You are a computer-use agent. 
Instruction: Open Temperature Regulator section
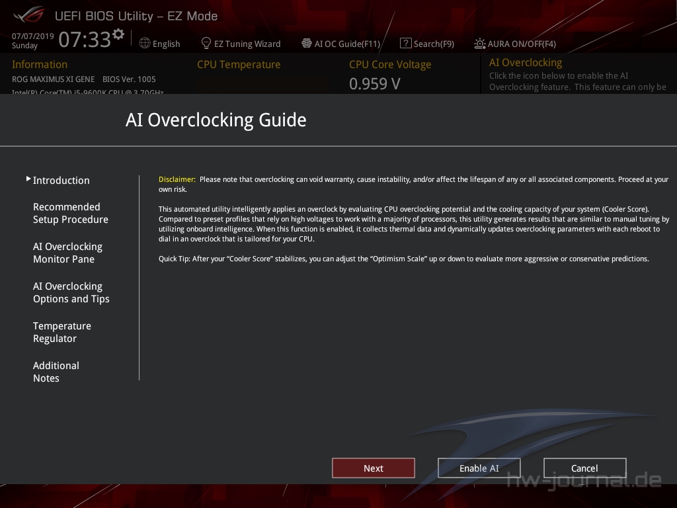click(x=62, y=333)
